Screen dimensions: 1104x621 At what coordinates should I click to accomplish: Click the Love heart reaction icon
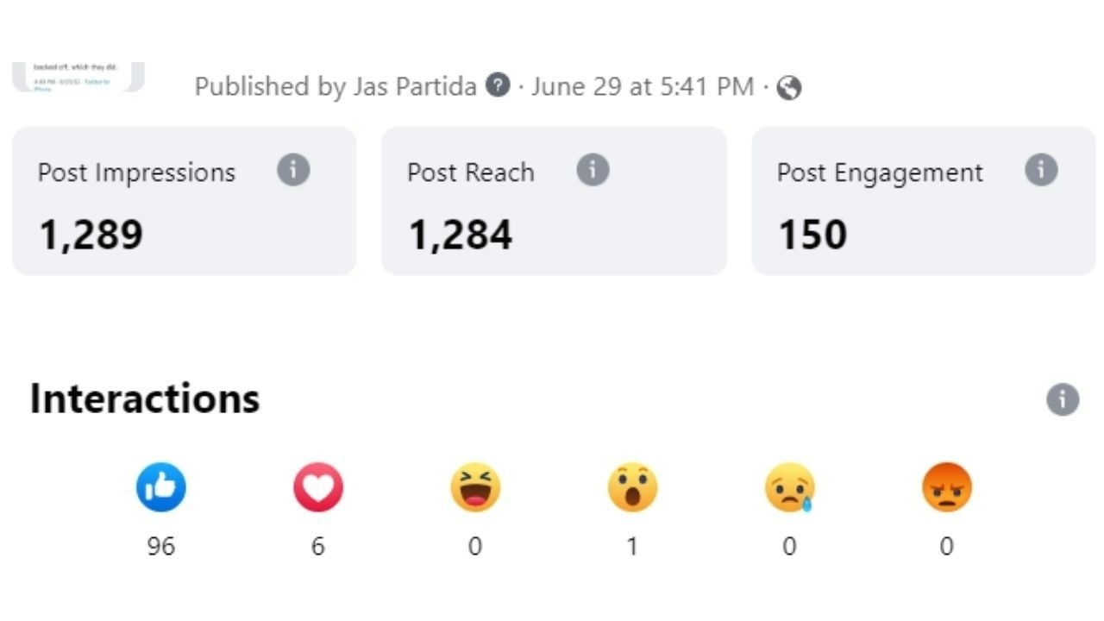click(318, 487)
